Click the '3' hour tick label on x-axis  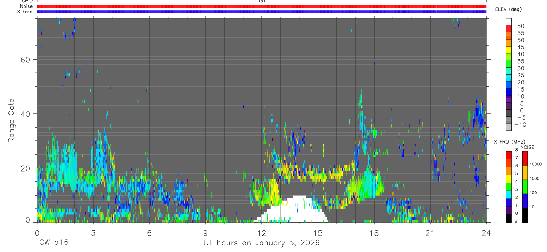pyautogui.click(x=93, y=232)
